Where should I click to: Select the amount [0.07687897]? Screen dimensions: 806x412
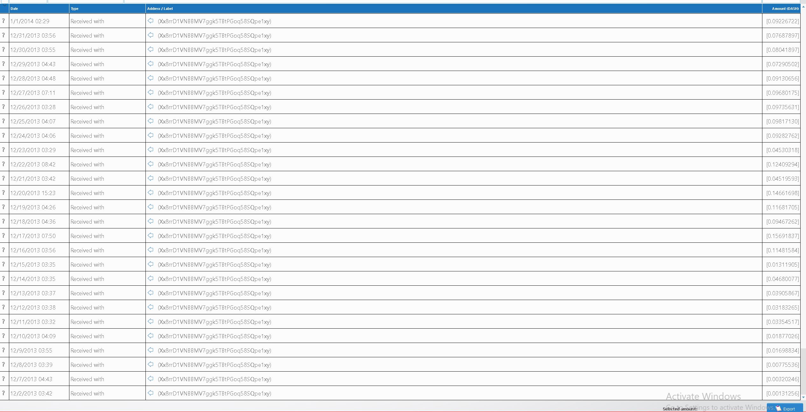782,36
